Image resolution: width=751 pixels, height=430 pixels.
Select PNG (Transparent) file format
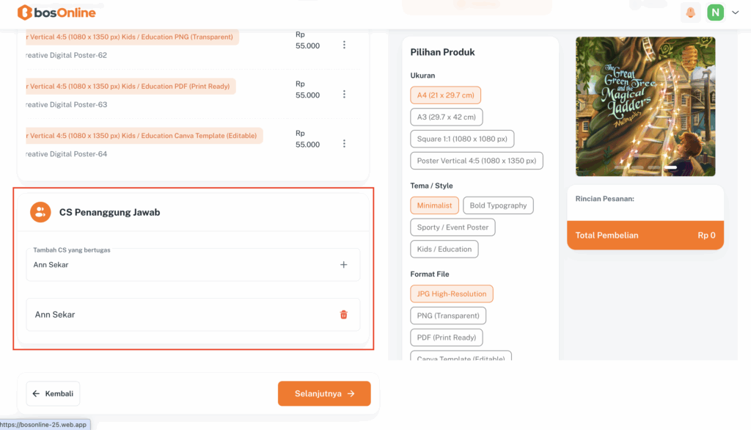point(447,316)
